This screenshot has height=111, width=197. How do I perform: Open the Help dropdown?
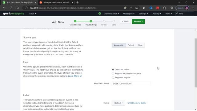point(168,14)
